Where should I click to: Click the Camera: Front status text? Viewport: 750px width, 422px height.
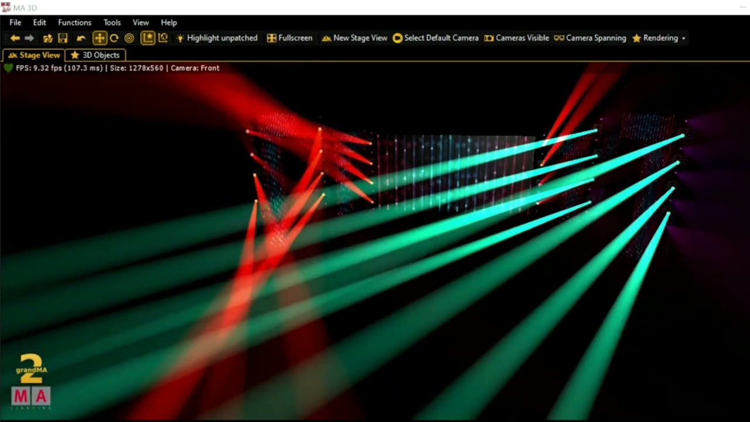point(195,68)
